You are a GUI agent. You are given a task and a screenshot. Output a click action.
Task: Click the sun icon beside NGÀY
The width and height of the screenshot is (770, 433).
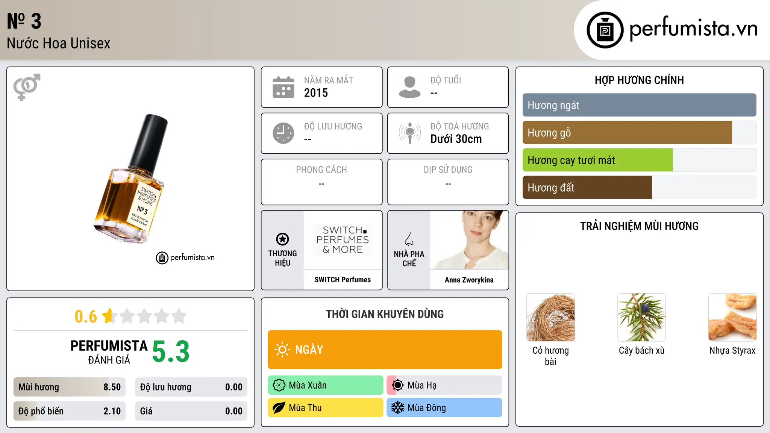[x=282, y=350]
